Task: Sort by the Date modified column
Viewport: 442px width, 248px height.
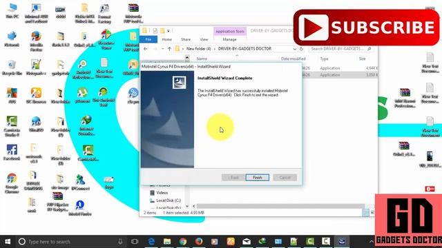Action: [293, 59]
